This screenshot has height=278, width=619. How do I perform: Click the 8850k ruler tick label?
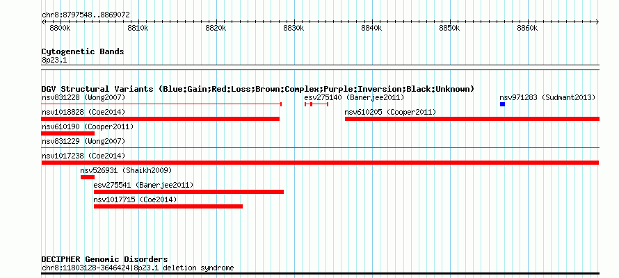click(x=450, y=28)
